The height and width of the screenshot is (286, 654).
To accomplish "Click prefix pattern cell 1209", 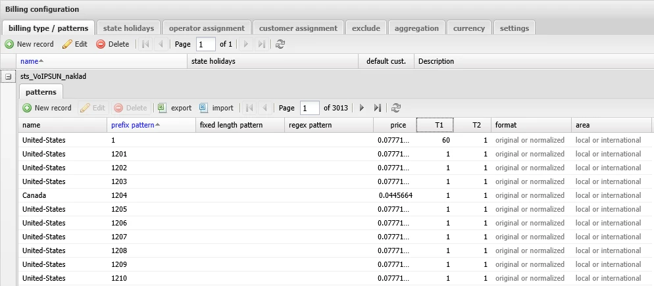I will [x=151, y=264].
